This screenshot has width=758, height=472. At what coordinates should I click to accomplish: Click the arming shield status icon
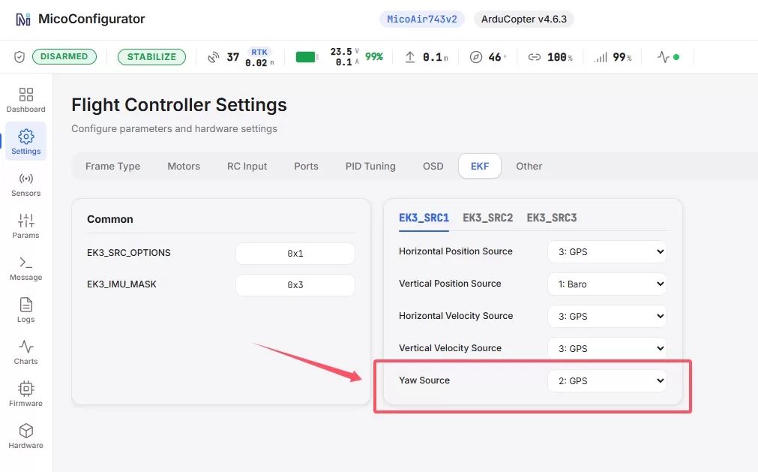[x=19, y=57]
